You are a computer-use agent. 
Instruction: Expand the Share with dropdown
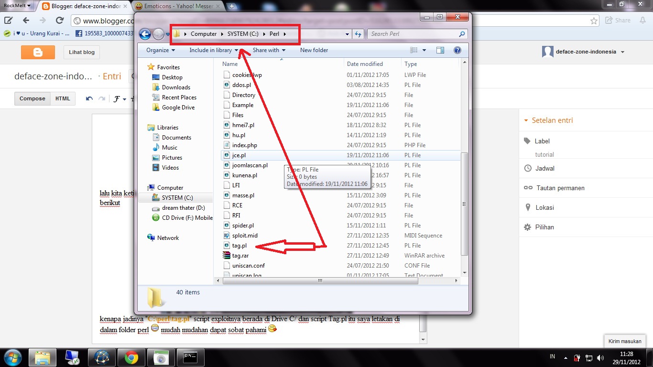click(269, 50)
